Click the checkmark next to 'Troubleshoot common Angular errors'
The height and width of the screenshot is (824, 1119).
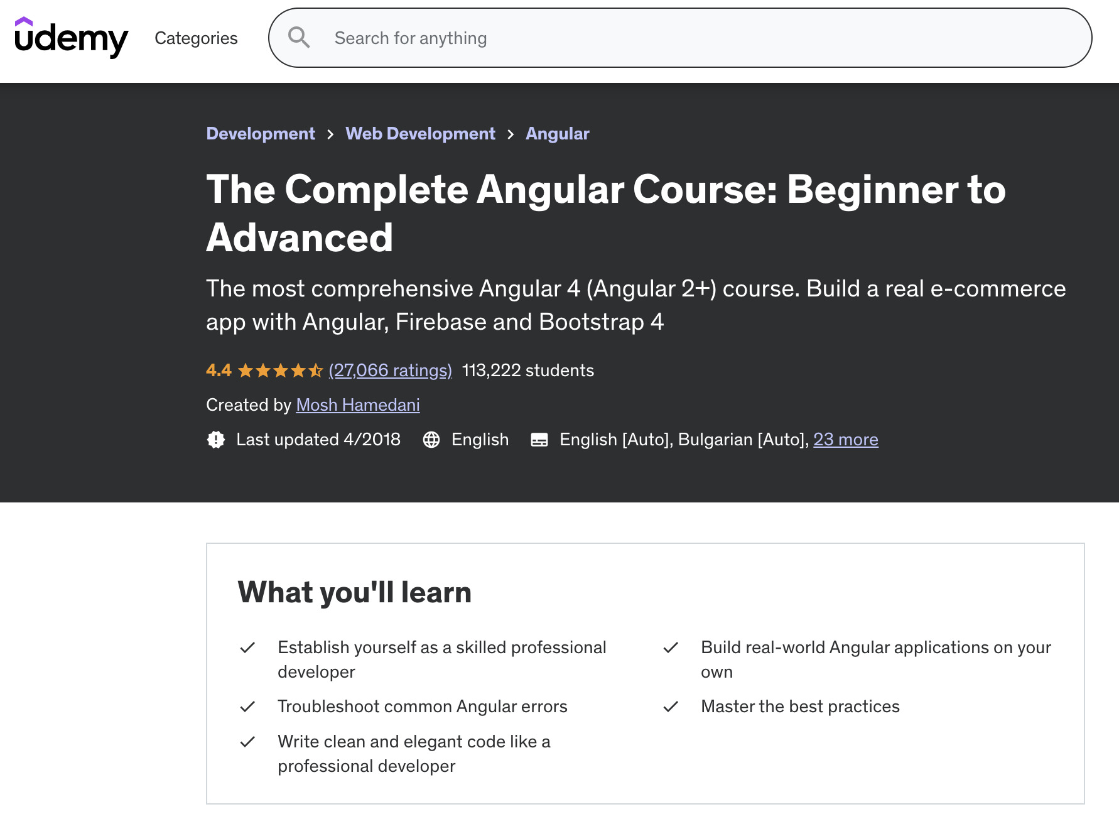click(x=248, y=706)
